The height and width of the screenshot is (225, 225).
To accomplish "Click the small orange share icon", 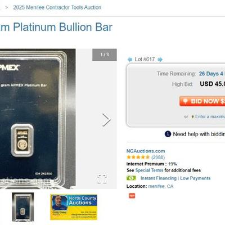I will pyautogui.click(x=132, y=196).
